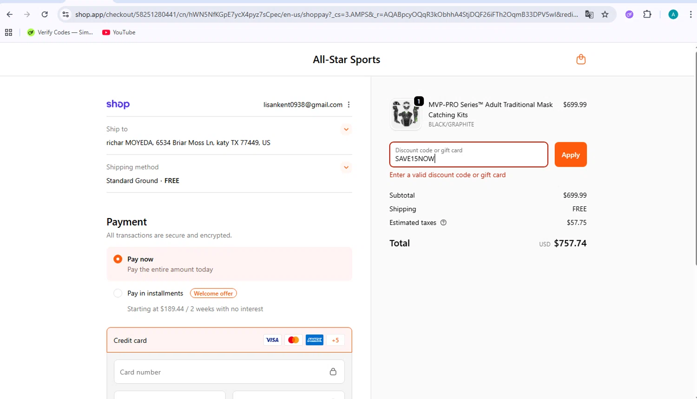The height and width of the screenshot is (399, 697).
Task: Click the Shop logo
Action: pos(118,104)
